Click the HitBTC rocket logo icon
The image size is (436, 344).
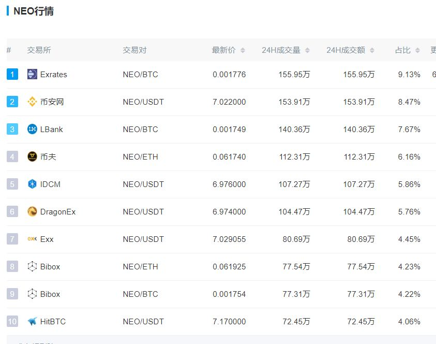[32, 321]
